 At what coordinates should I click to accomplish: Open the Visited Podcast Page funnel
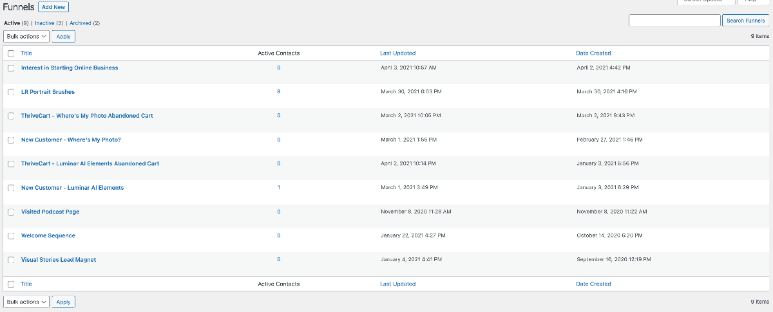tap(50, 212)
